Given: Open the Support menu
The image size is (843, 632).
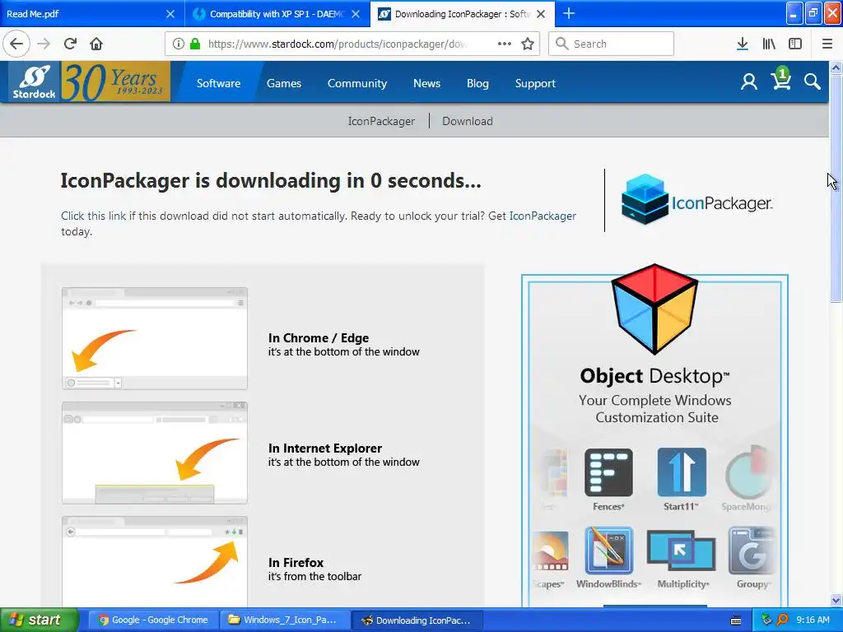Looking at the screenshot, I should pos(535,83).
